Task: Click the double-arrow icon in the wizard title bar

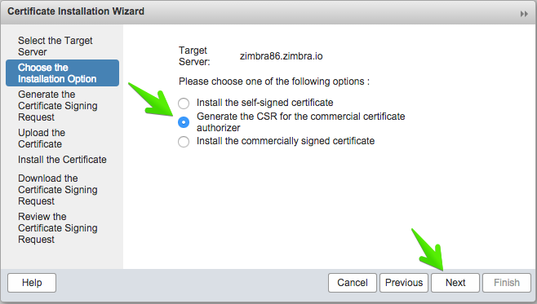Action: point(524,14)
